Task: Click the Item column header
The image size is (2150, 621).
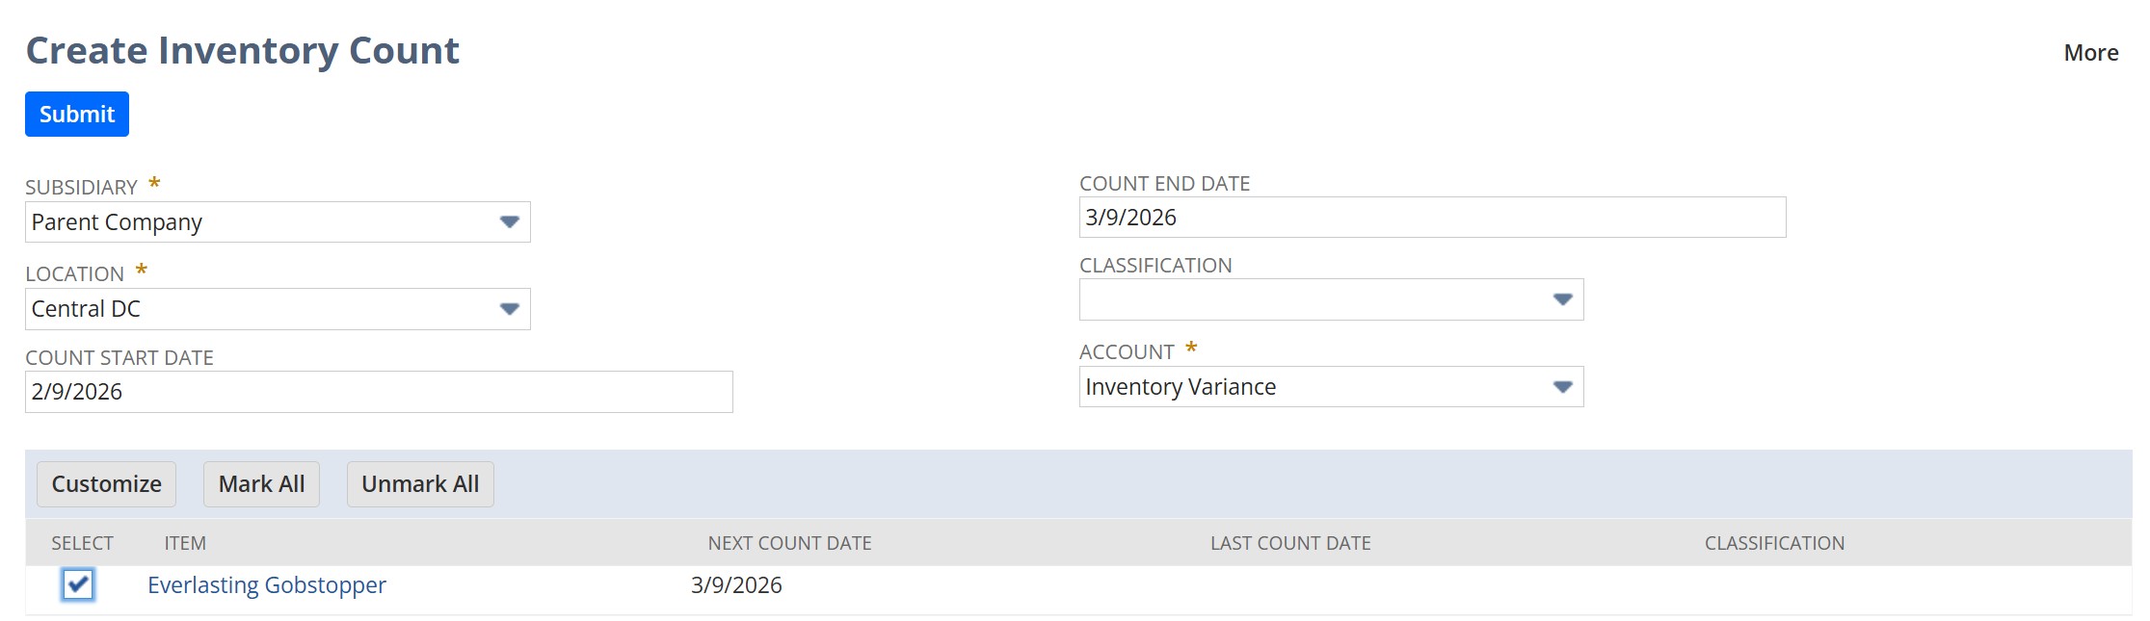Action: [185, 543]
